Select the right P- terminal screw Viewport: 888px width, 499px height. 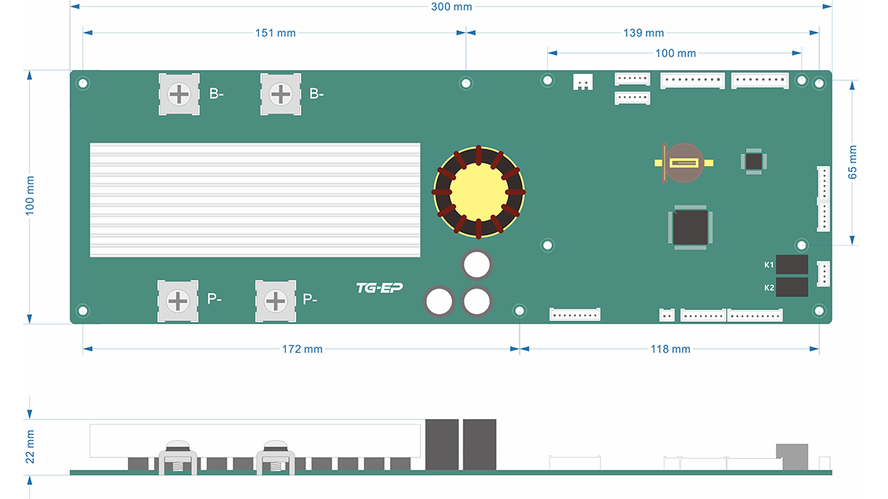click(275, 300)
